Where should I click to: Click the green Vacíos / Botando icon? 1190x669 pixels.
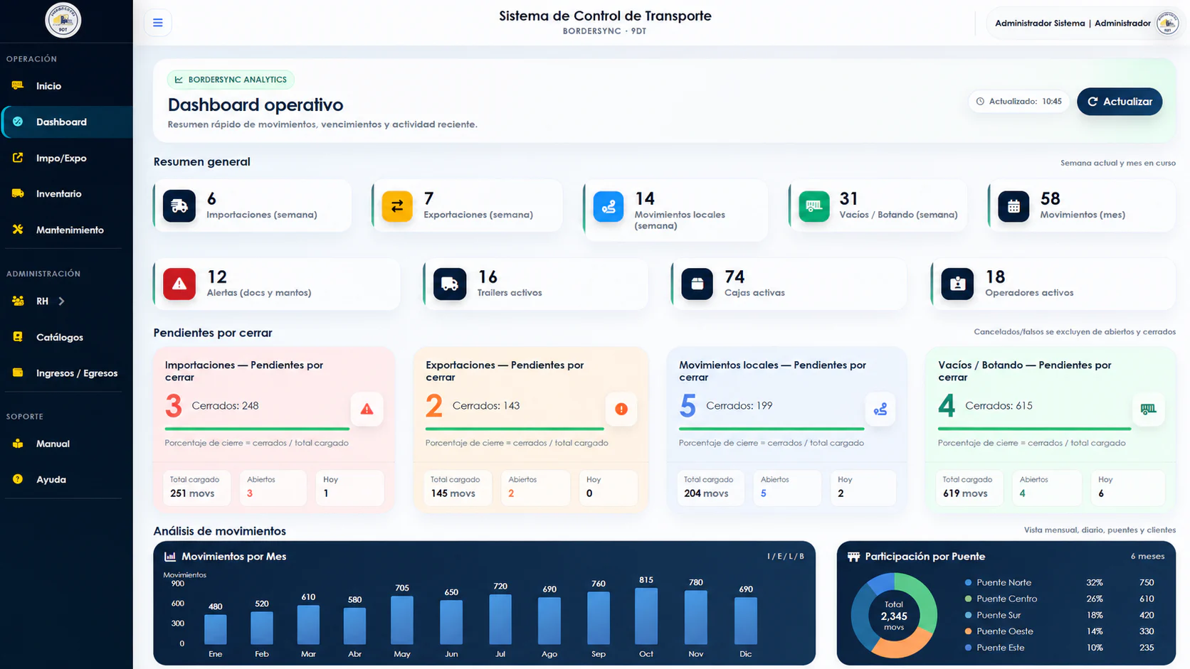(814, 206)
